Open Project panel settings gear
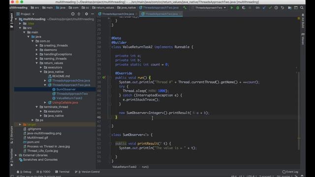This screenshot has height=177, width=315. [87, 14]
